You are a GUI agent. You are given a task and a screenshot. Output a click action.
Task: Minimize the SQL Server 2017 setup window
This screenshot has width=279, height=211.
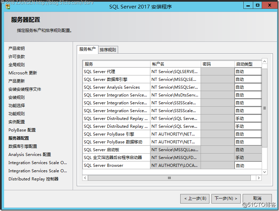click(248, 5)
